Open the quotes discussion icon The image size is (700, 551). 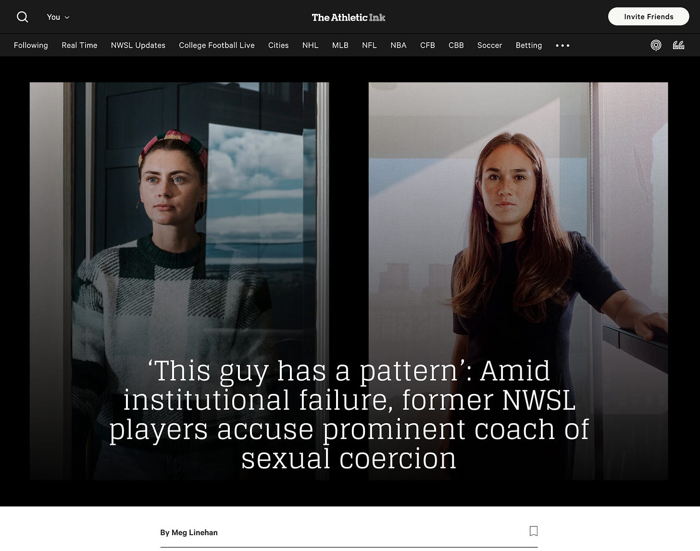678,45
